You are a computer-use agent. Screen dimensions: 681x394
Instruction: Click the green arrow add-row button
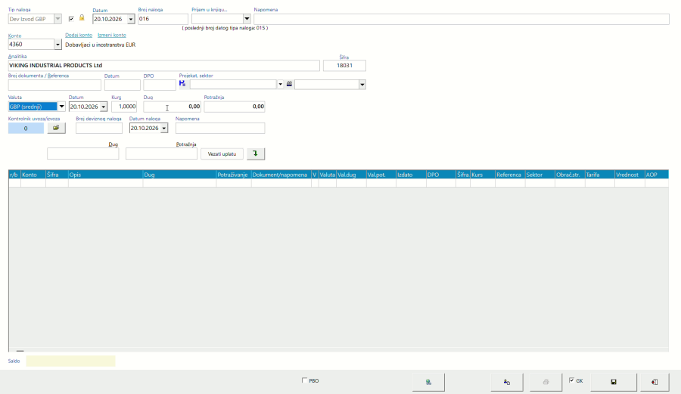coord(256,154)
